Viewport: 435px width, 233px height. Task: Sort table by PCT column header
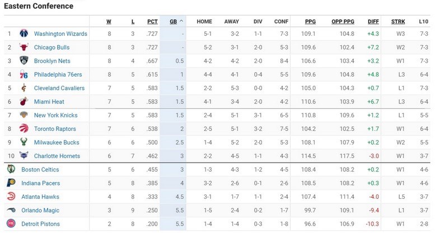point(152,22)
